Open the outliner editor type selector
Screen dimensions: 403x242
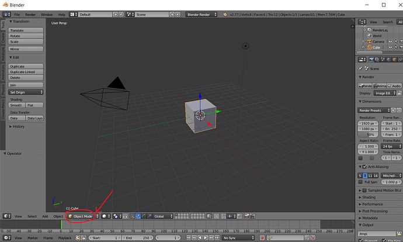pyautogui.click(x=362, y=22)
